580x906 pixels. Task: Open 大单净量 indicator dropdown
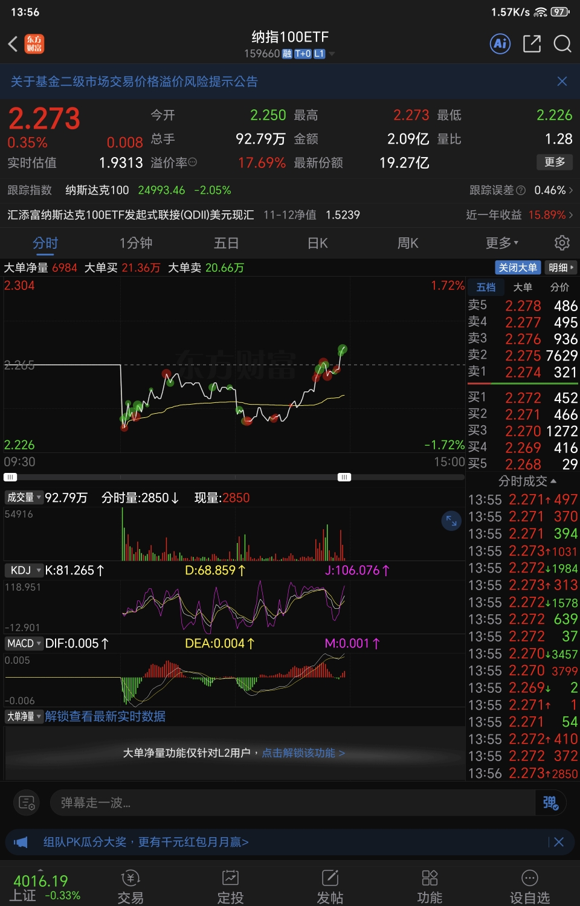(x=24, y=716)
